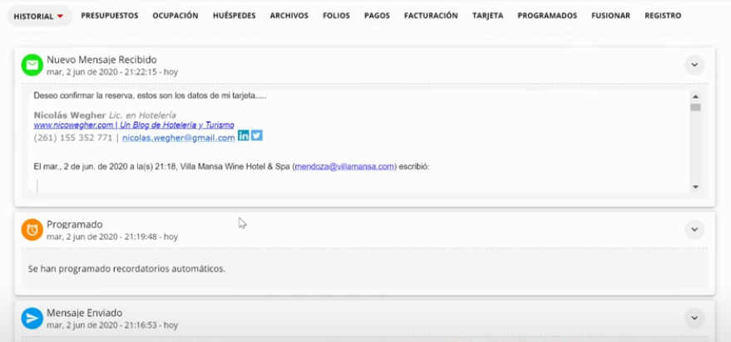Open the Twitter icon in the signature
The image size is (731, 342).
(x=257, y=135)
